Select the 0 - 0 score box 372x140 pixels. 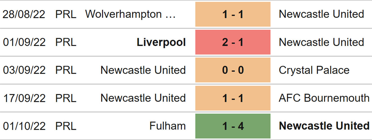click(233, 70)
